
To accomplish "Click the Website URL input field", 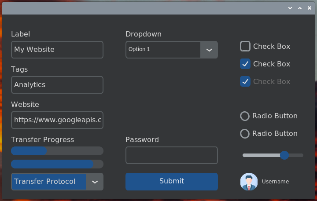I will click(x=57, y=120).
